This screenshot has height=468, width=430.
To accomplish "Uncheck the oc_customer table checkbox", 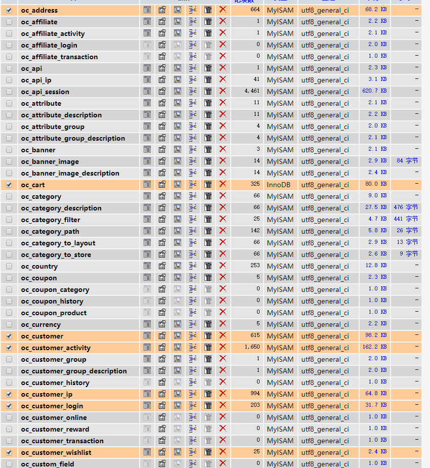I will click(x=9, y=336).
